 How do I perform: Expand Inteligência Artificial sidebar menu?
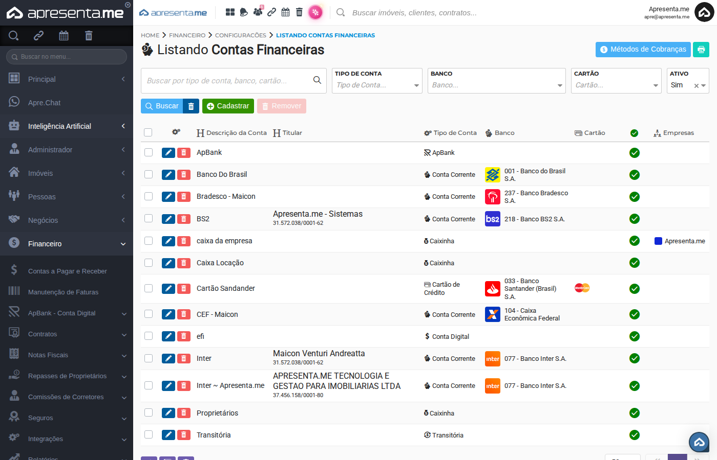pyautogui.click(x=67, y=126)
